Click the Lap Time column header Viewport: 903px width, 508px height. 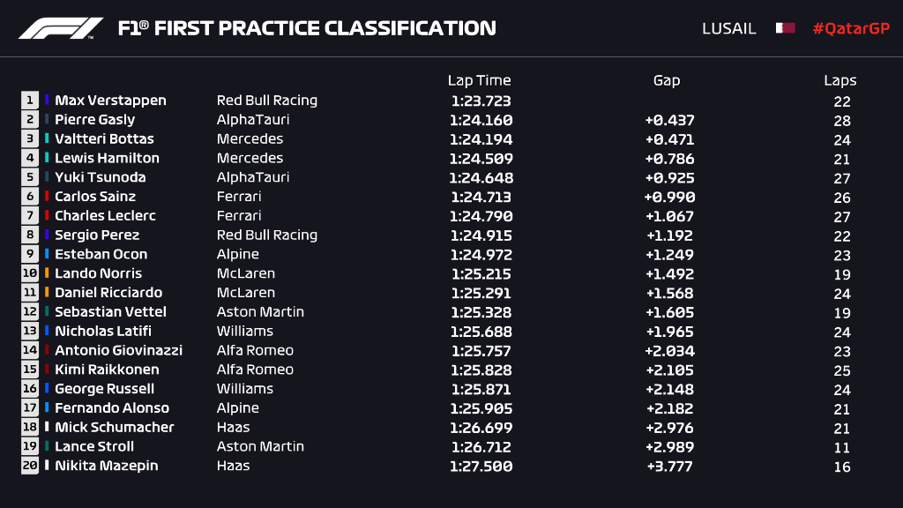479,80
